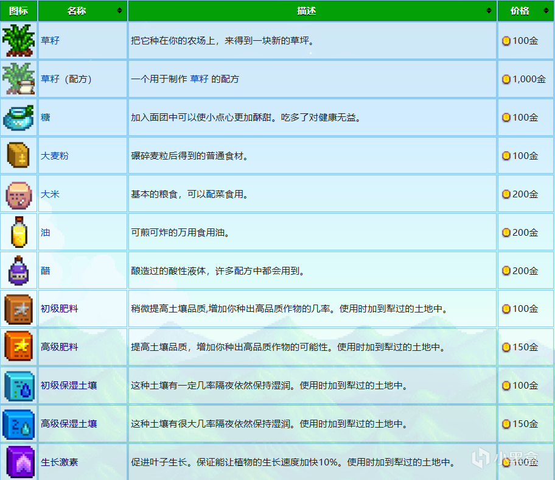
Task: Open the 高级保湿土壤 item link
Action: (69, 424)
